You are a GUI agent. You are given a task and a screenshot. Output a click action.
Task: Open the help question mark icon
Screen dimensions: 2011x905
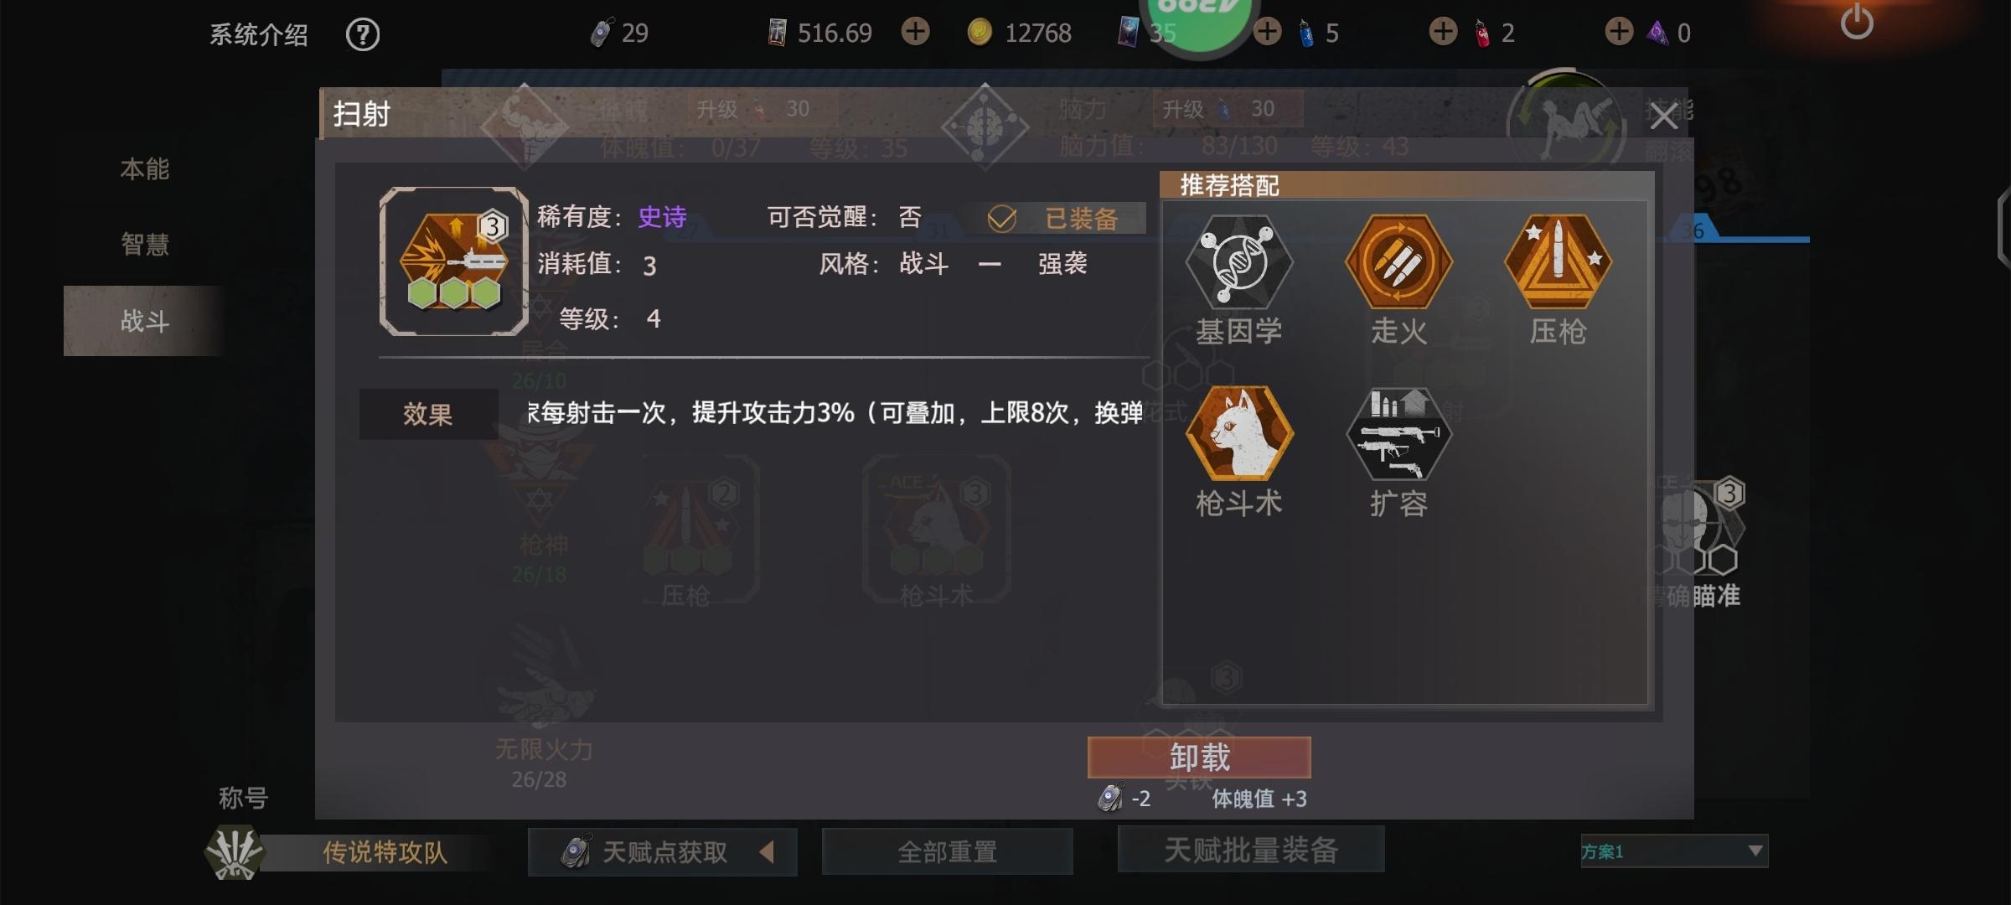tap(363, 34)
